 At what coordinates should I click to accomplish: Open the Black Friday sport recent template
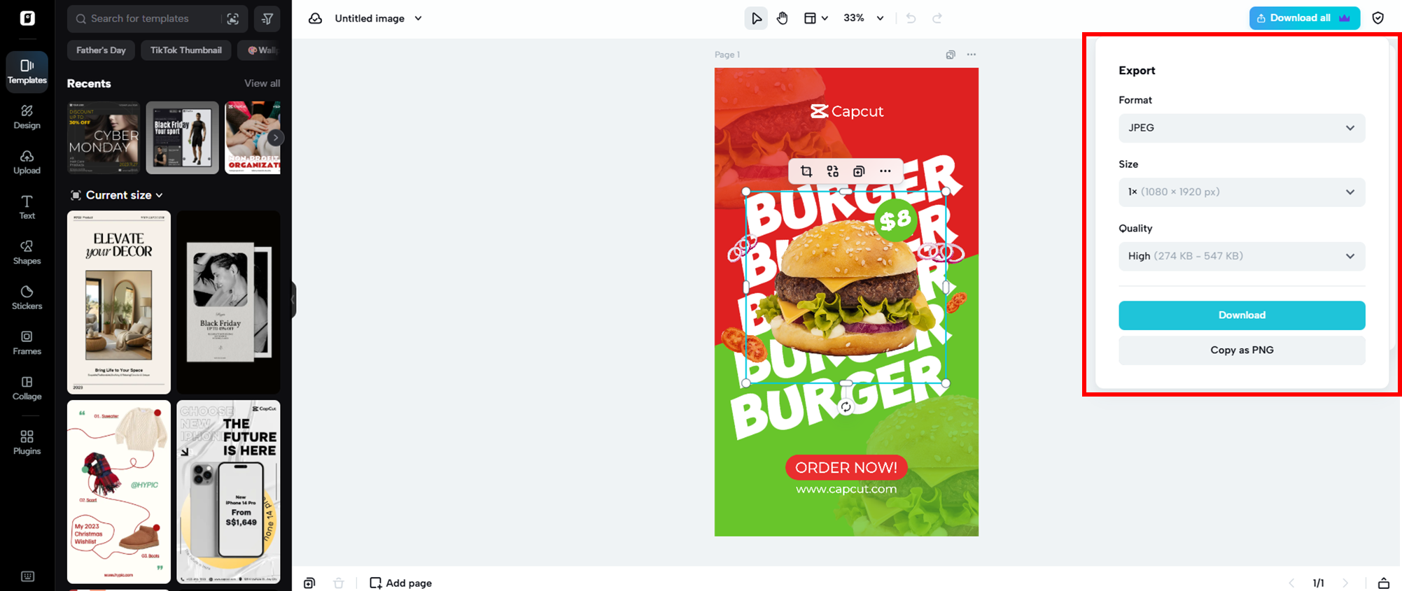(x=183, y=138)
